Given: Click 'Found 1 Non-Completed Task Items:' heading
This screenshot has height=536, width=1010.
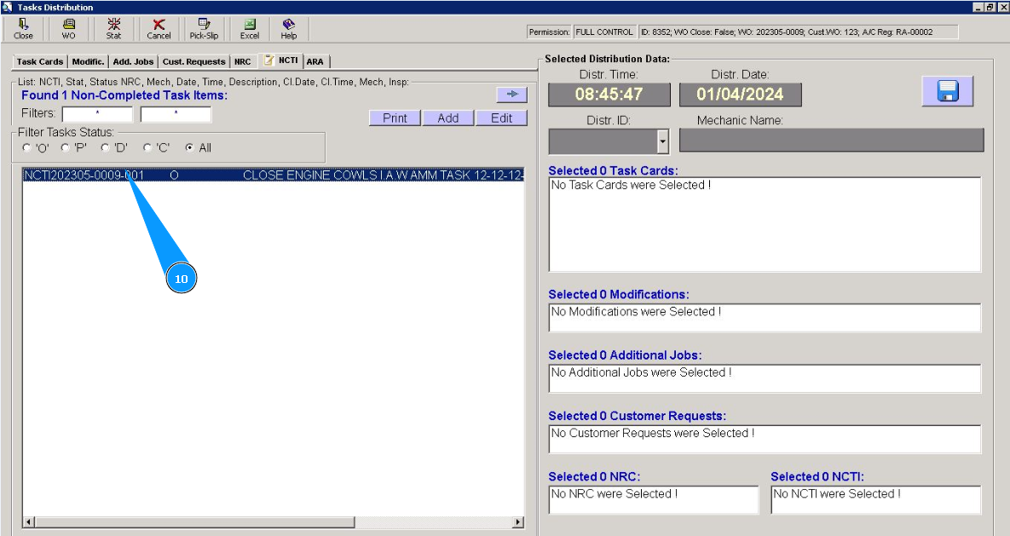Looking at the screenshot, I should (124, 95).
